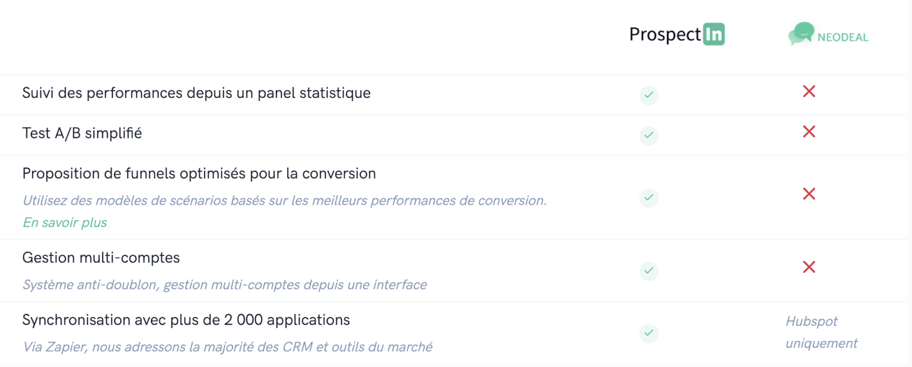Click the Neodeal logo header
This screenshot has width=912, height=367.
click(x=828, y=34)
